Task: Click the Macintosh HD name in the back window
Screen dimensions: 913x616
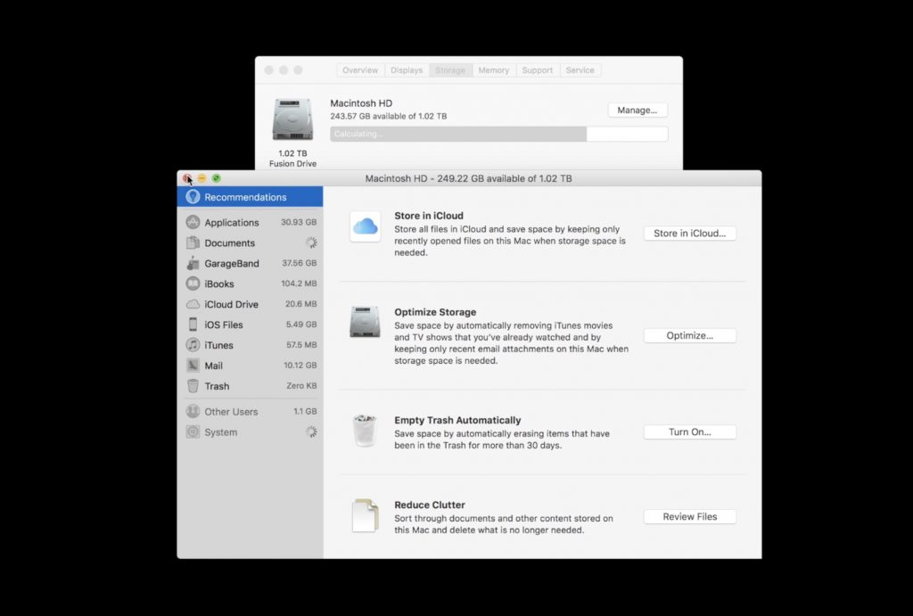Action: [x=361, y=103]
